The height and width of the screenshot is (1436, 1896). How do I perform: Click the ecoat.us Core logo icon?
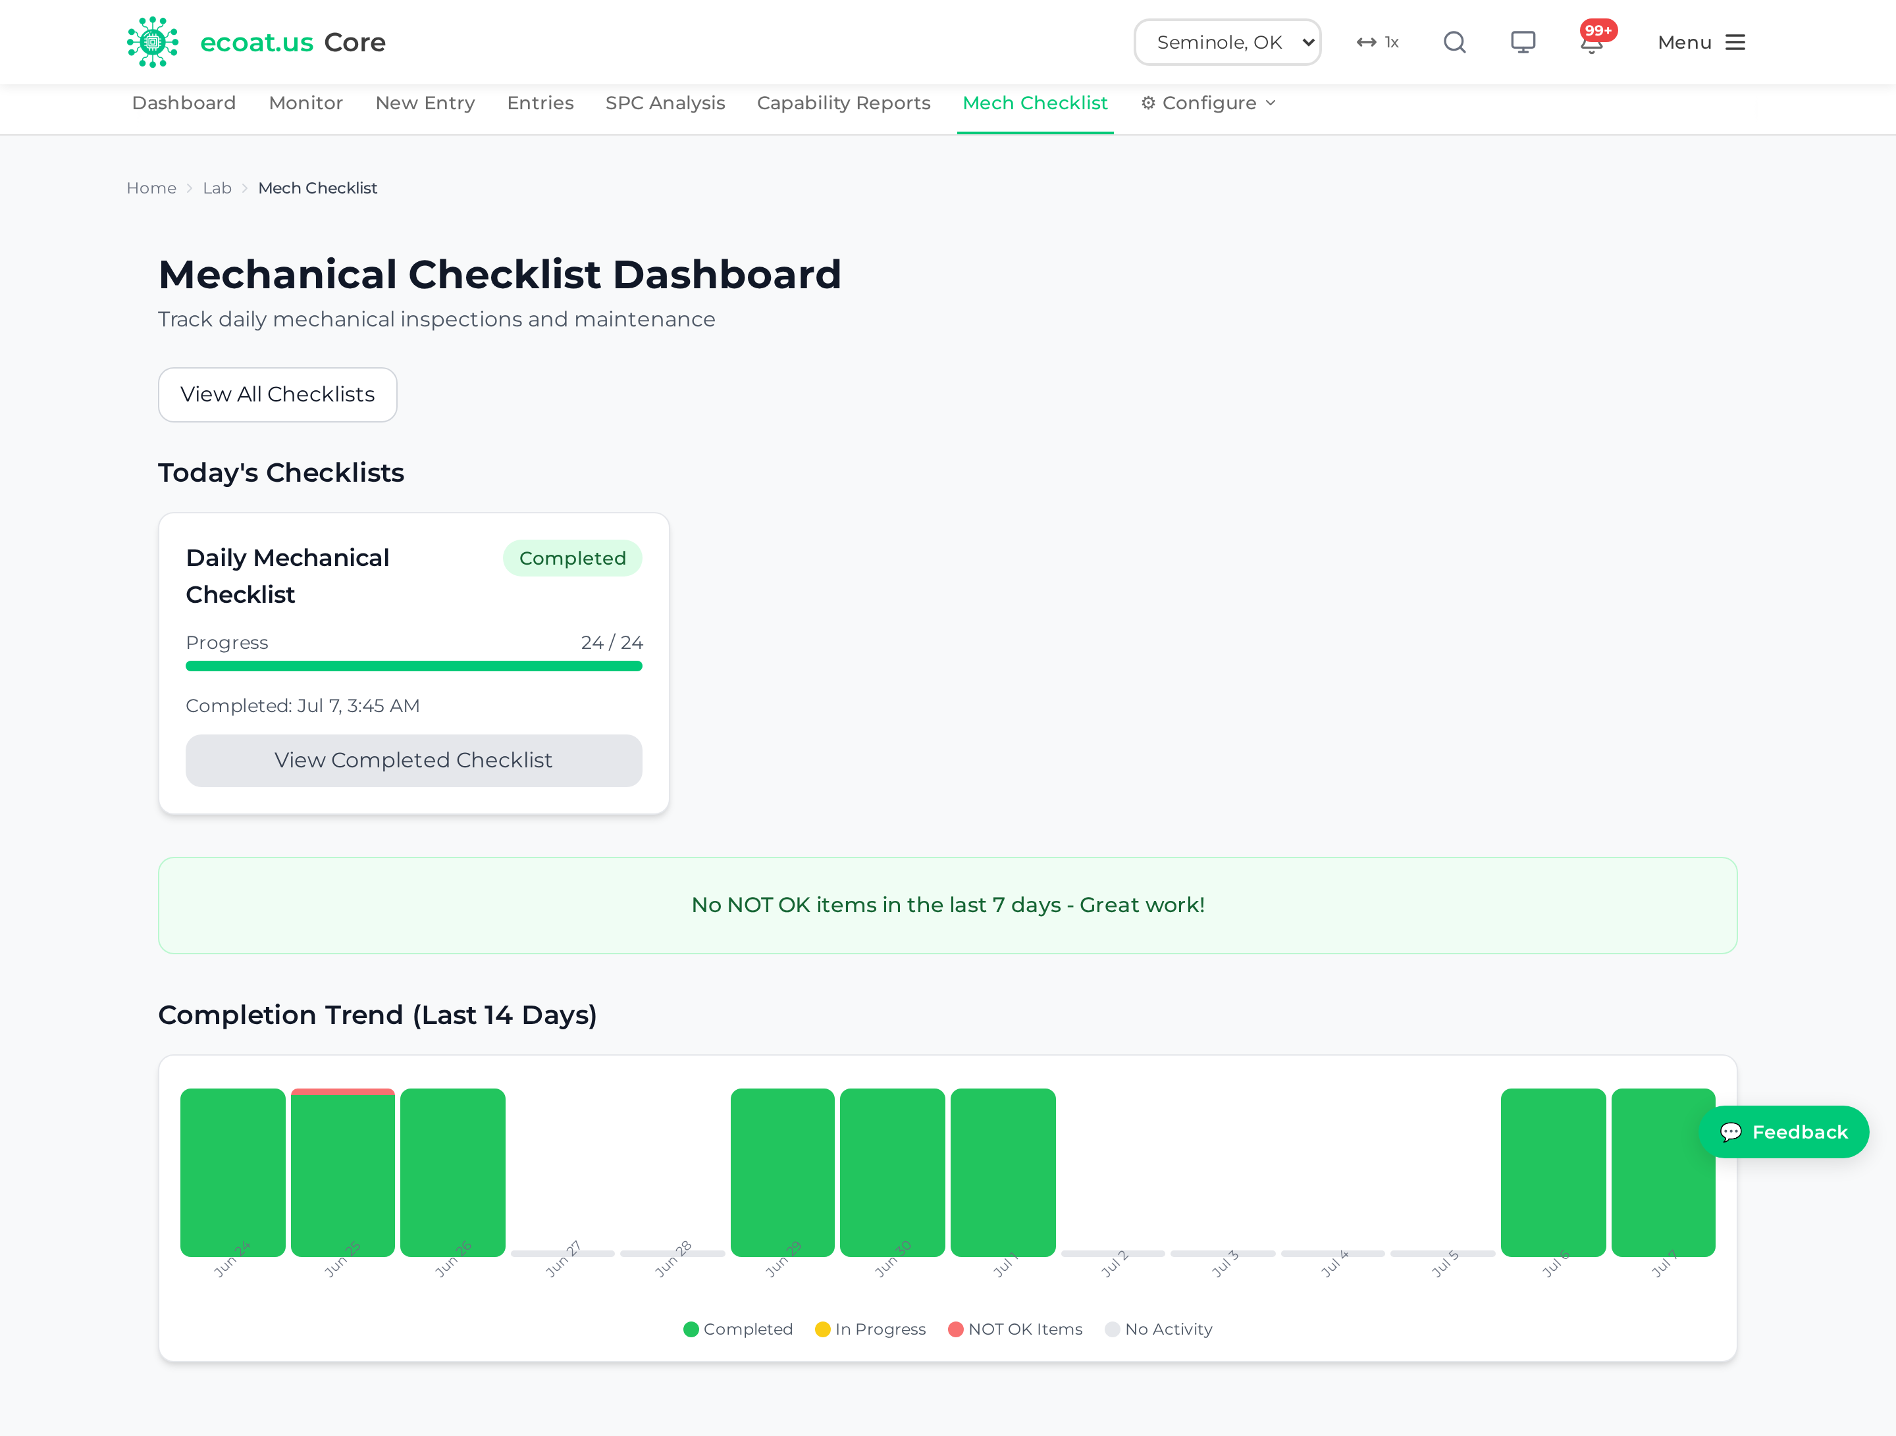point(153,42)
